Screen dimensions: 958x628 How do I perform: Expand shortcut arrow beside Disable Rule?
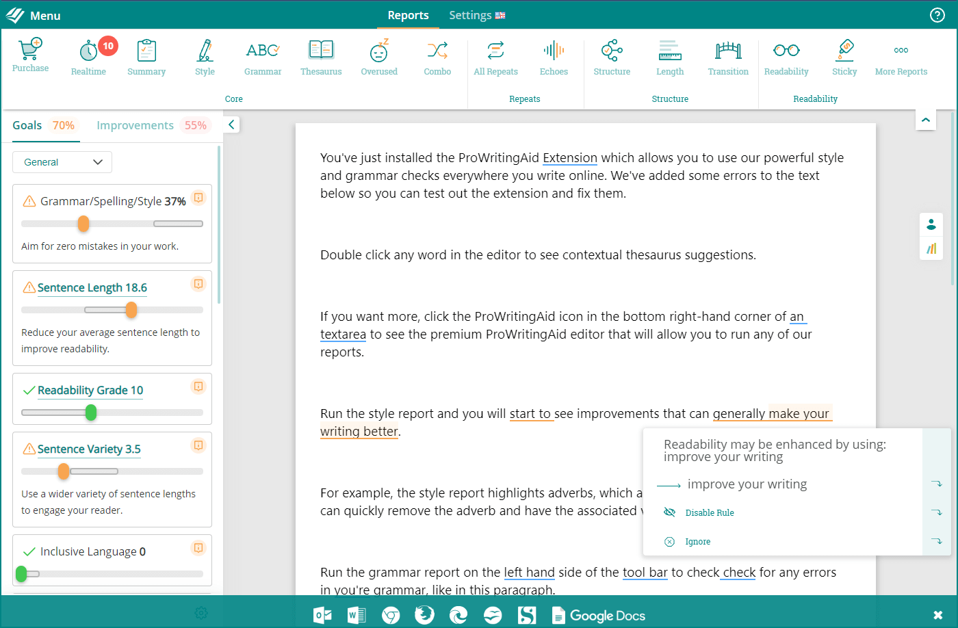[x=937, y=512]
